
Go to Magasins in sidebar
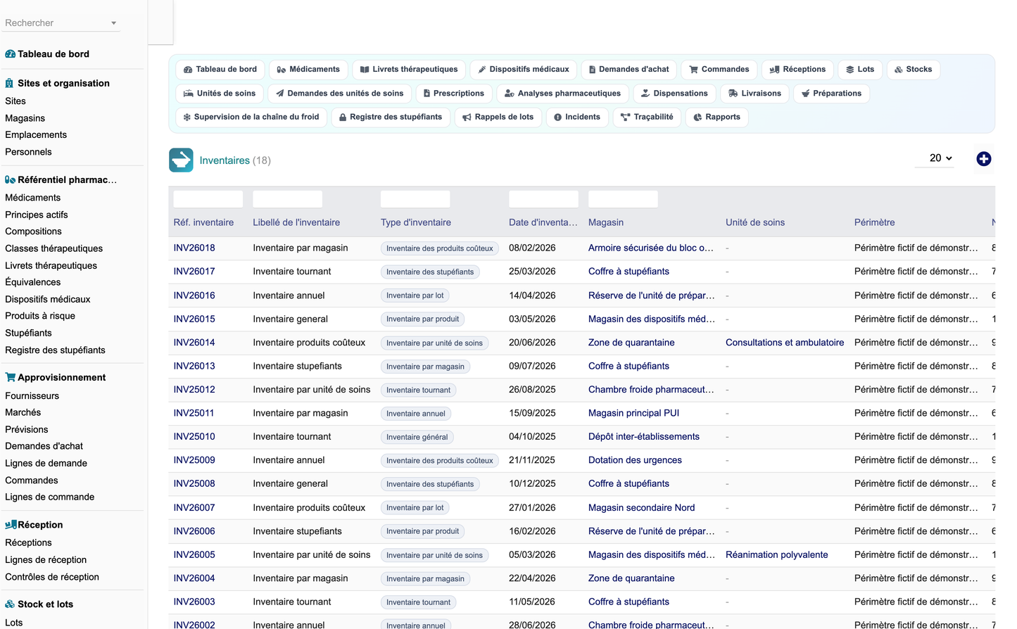(x=25, y=118)
